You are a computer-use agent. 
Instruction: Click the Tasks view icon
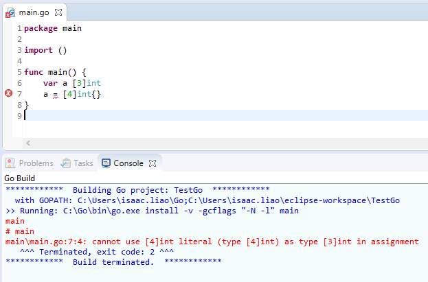click(66, 163)
